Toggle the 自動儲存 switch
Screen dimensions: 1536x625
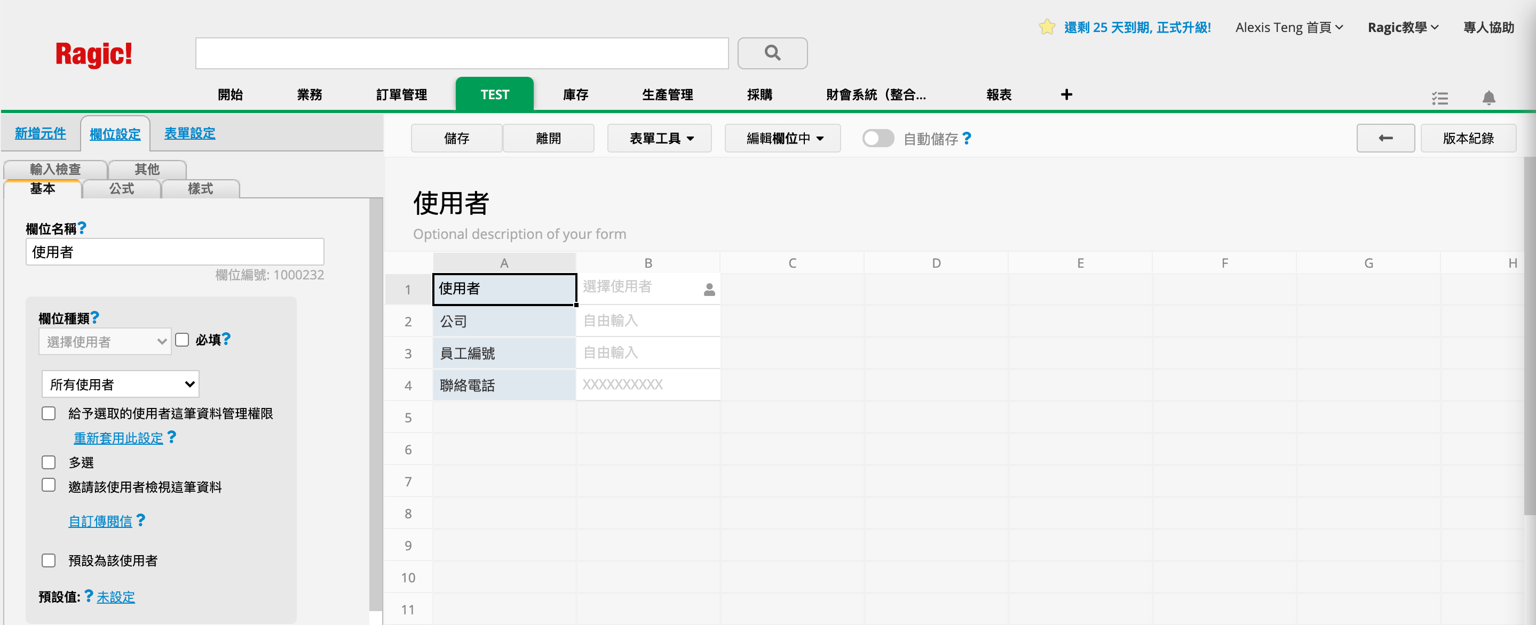tap(878, 138)
